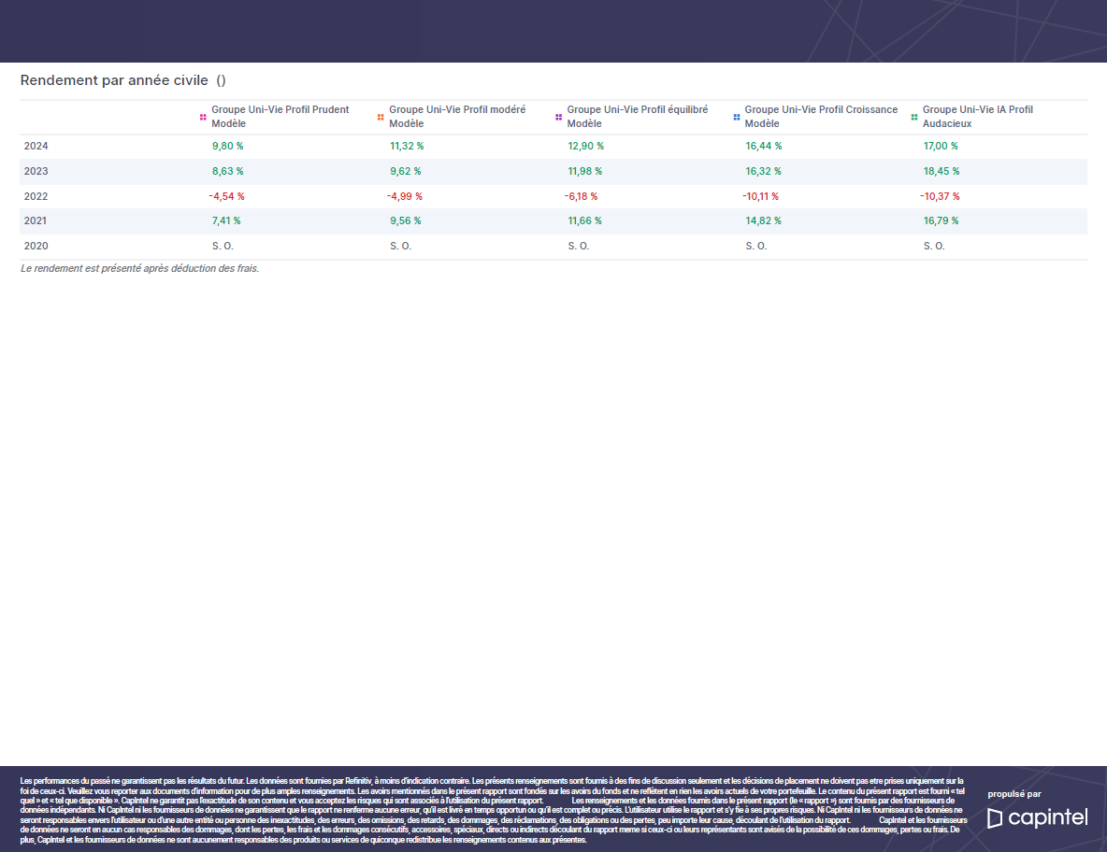1107x852 pixels.
Task: Click the 2022 row label
Action: (x=36, y=196)
